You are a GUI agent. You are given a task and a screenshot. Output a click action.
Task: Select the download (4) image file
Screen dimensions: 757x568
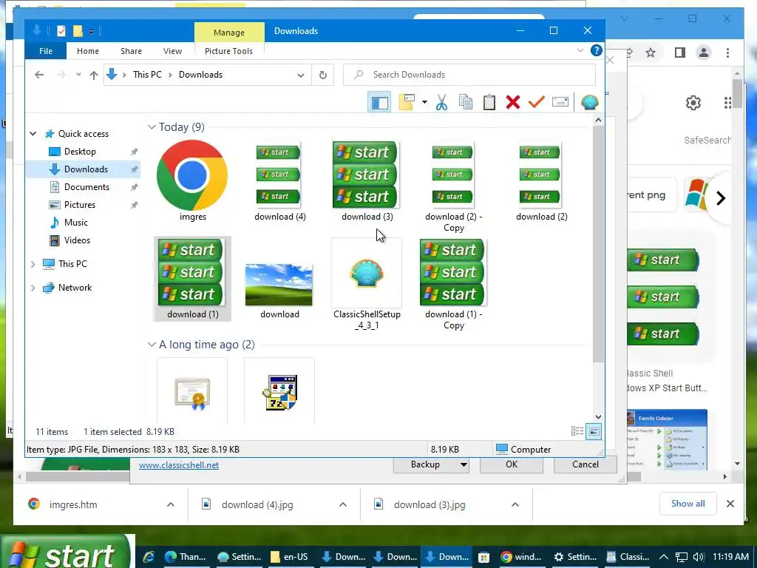(279, 181)
